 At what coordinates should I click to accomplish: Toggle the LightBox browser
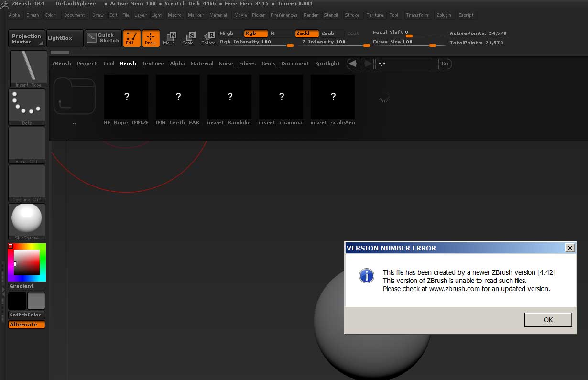[x=65, y=38]
